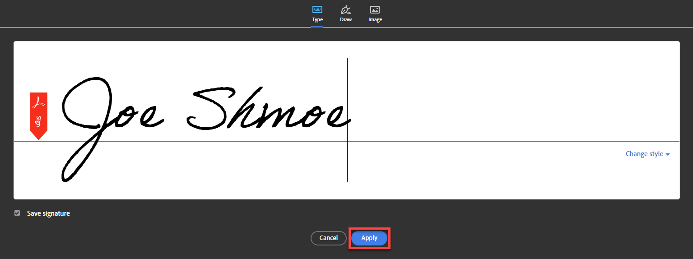Switch to the Type tab label
Image resolution: width=693 pixels, height=259 pixels.
(x=317, y=20)
